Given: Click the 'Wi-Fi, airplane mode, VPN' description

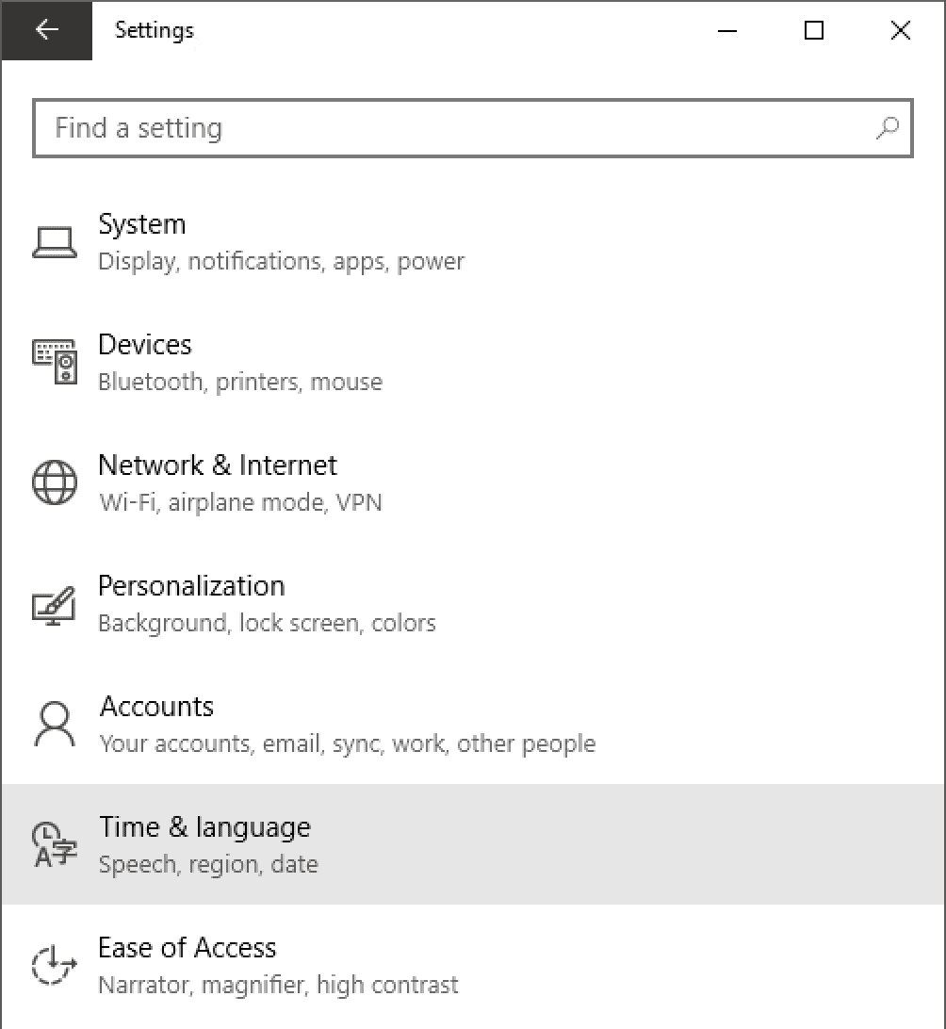Looking at the screenshot, I should point(241,502).
